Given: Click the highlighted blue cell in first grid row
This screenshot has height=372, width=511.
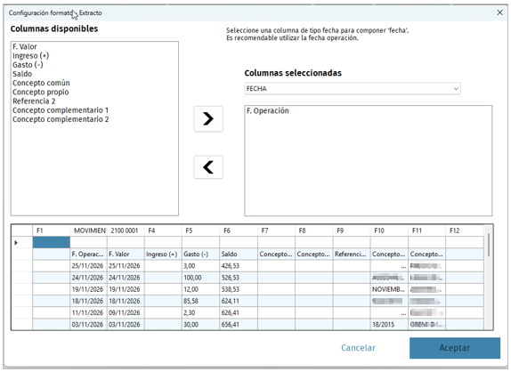Looking at the screenshot, I should 51,242.
